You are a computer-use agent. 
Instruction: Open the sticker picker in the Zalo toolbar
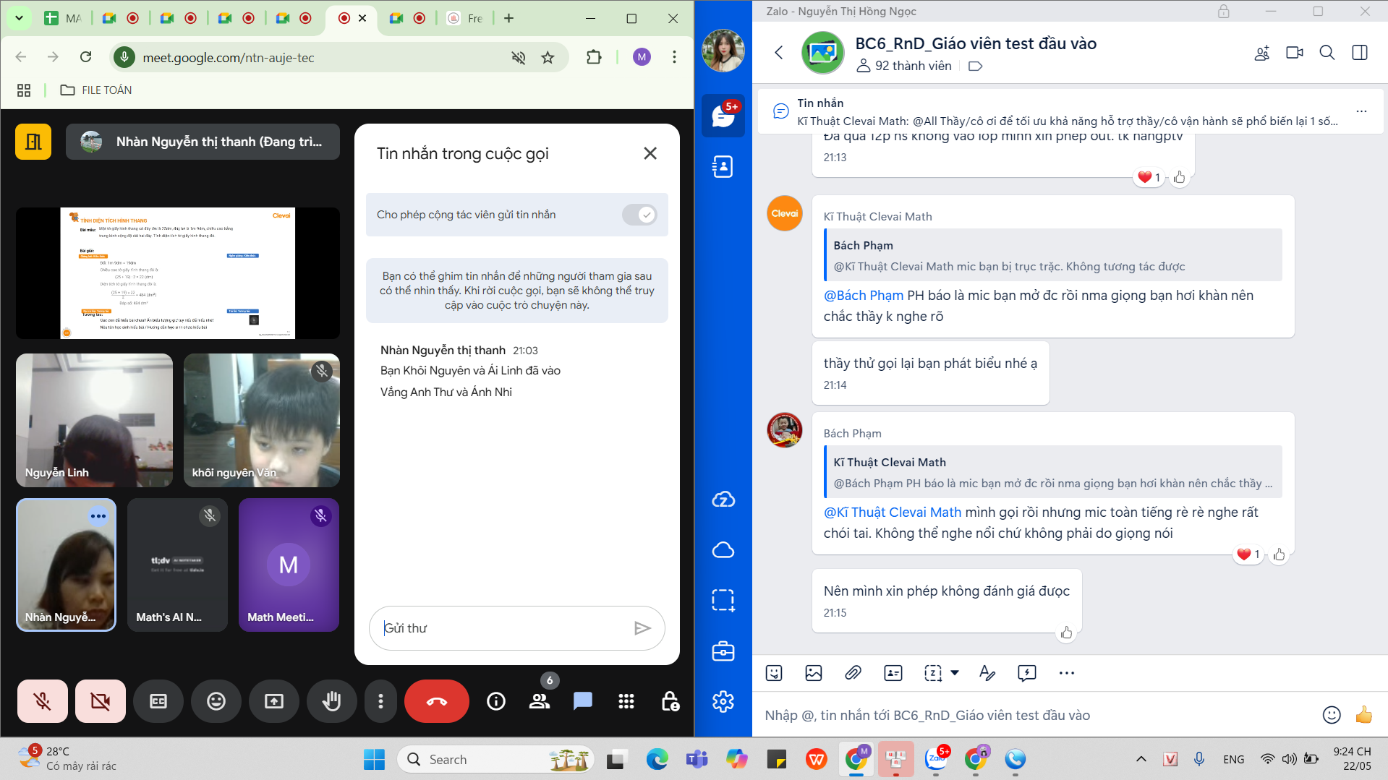pos(774,673)
